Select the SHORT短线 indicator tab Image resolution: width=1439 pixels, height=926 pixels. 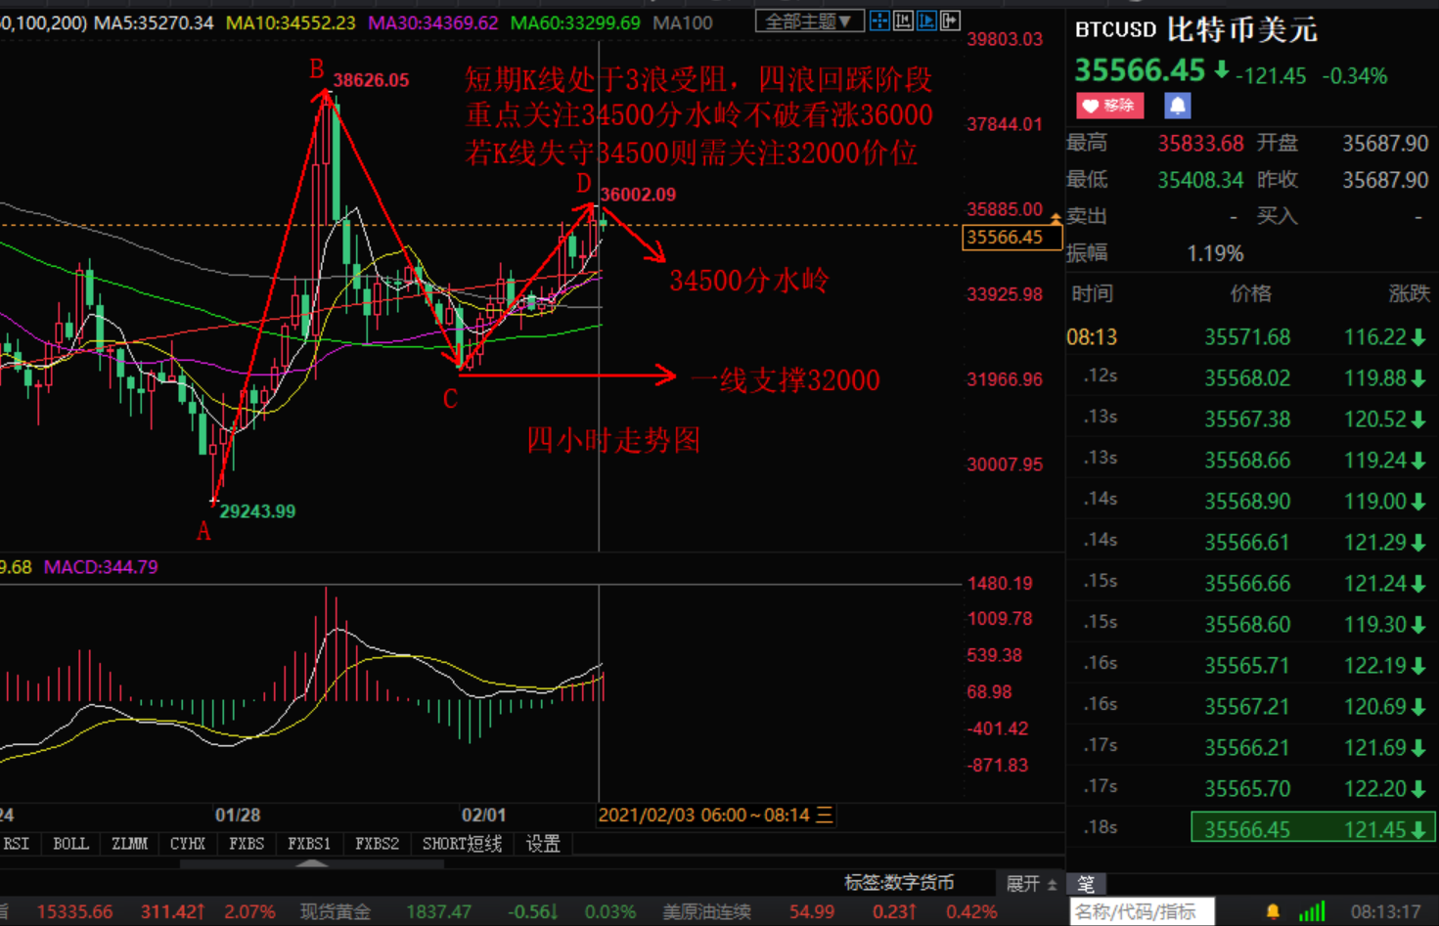pyautogui.click(x=462, y=844)
